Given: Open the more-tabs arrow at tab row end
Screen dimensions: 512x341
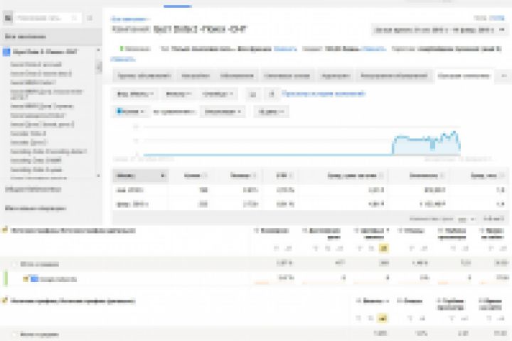Looking at the screenshot, I should [x=504, y=76].
